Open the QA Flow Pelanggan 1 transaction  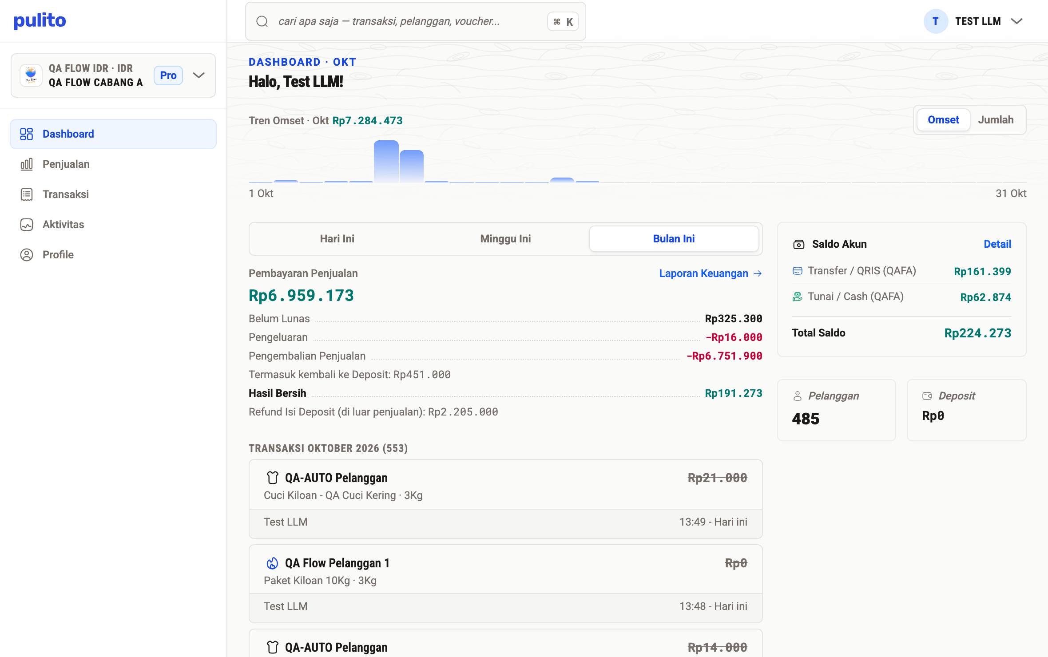(x=505, y=584)
